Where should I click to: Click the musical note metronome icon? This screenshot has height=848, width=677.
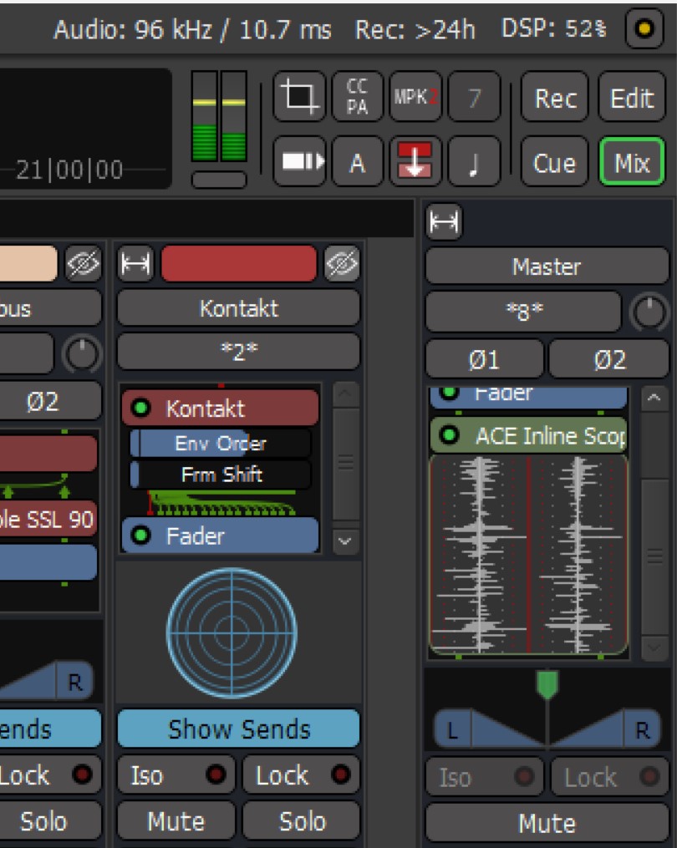click(x=474, y=161)
